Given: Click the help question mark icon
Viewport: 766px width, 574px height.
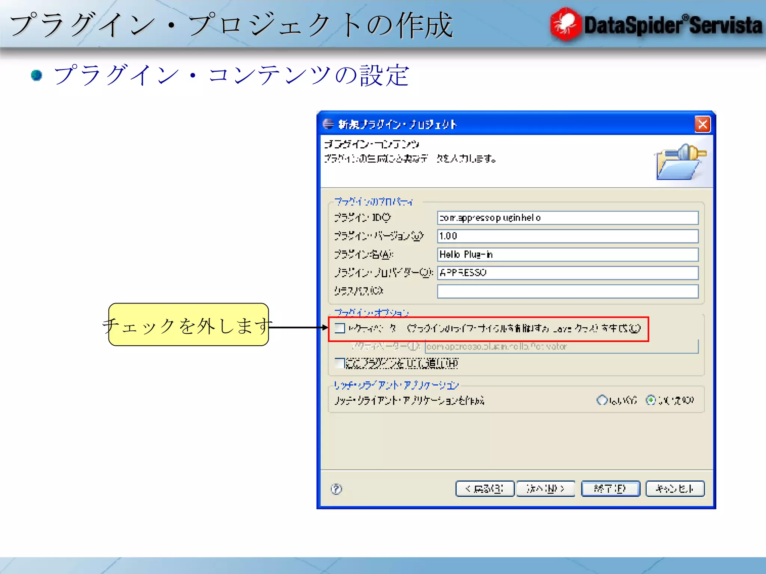Looking at the screenshot, I should (x=336, y=489).
